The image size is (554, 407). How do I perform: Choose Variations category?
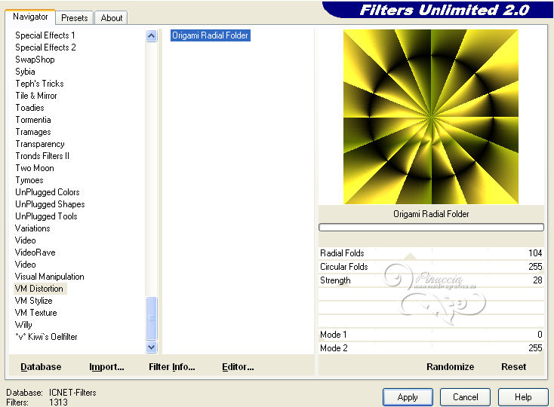(32, 228)
